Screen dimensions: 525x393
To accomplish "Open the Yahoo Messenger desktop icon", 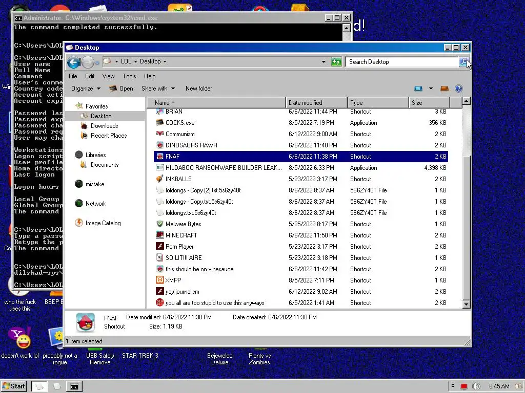I will 20,338.
